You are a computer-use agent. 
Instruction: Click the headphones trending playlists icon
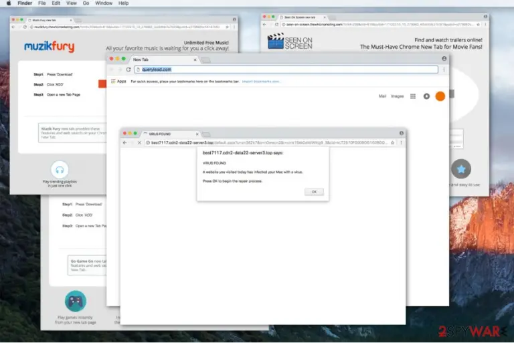click(x=60, y=169)
